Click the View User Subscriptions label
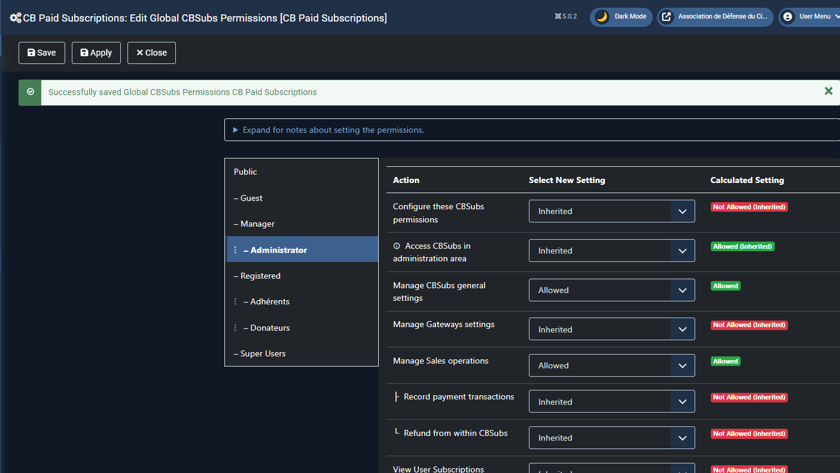Screen dimensions: 840x473 point(439,469)
